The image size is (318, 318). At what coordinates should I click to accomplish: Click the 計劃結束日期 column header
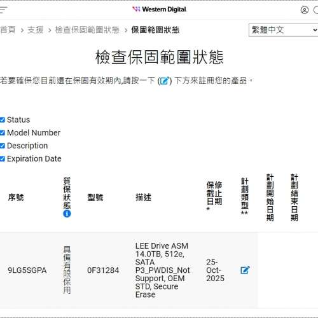pos(294,197)
